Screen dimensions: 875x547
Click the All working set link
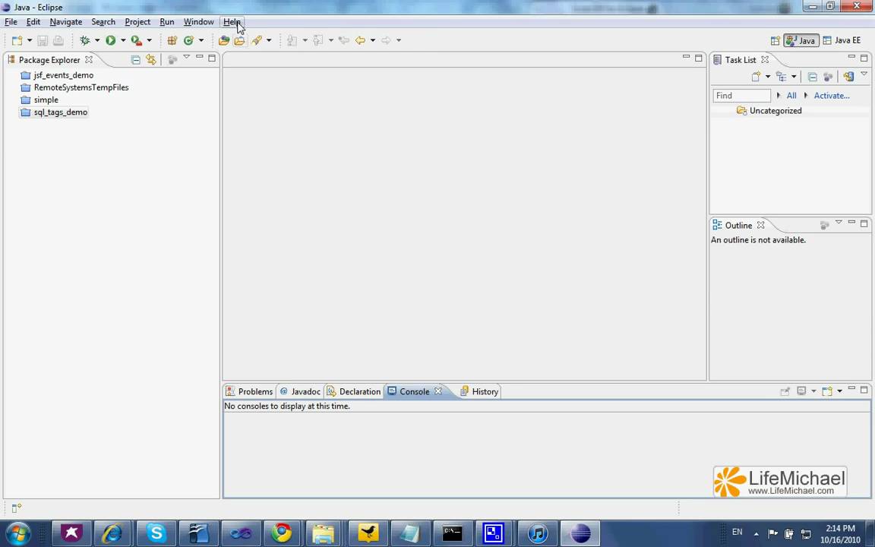point(791,96)
